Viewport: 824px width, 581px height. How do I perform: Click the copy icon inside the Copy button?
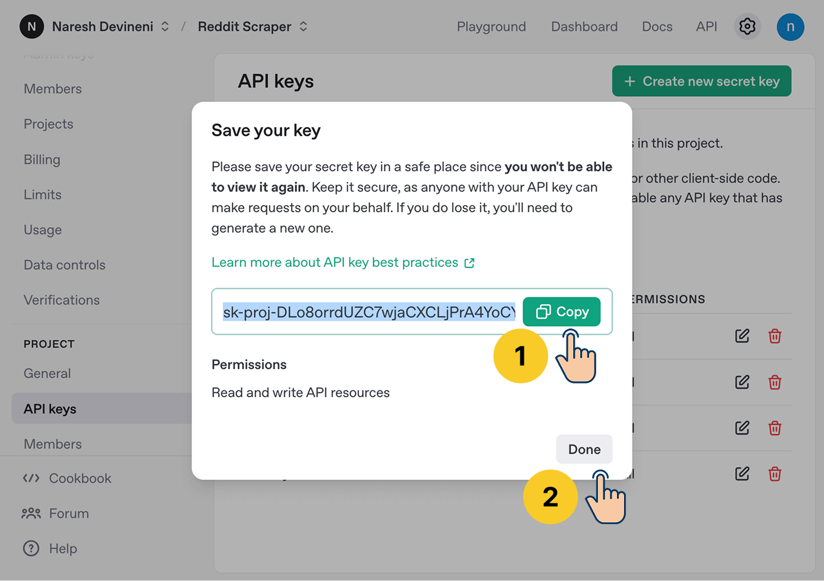tap(543, 311)
